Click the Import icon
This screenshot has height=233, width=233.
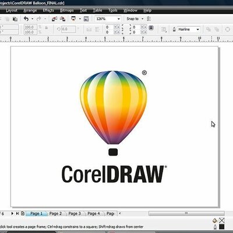(x=54, y=19)
